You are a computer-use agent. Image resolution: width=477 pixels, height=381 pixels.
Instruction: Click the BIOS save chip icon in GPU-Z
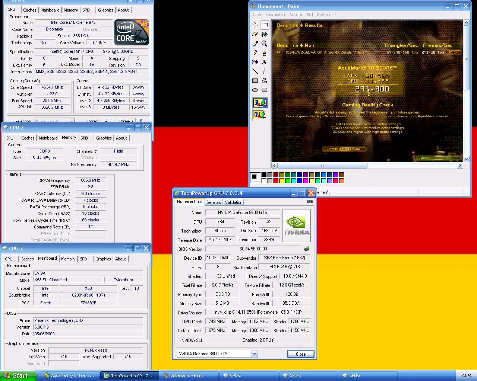click(x=307, y=249)
